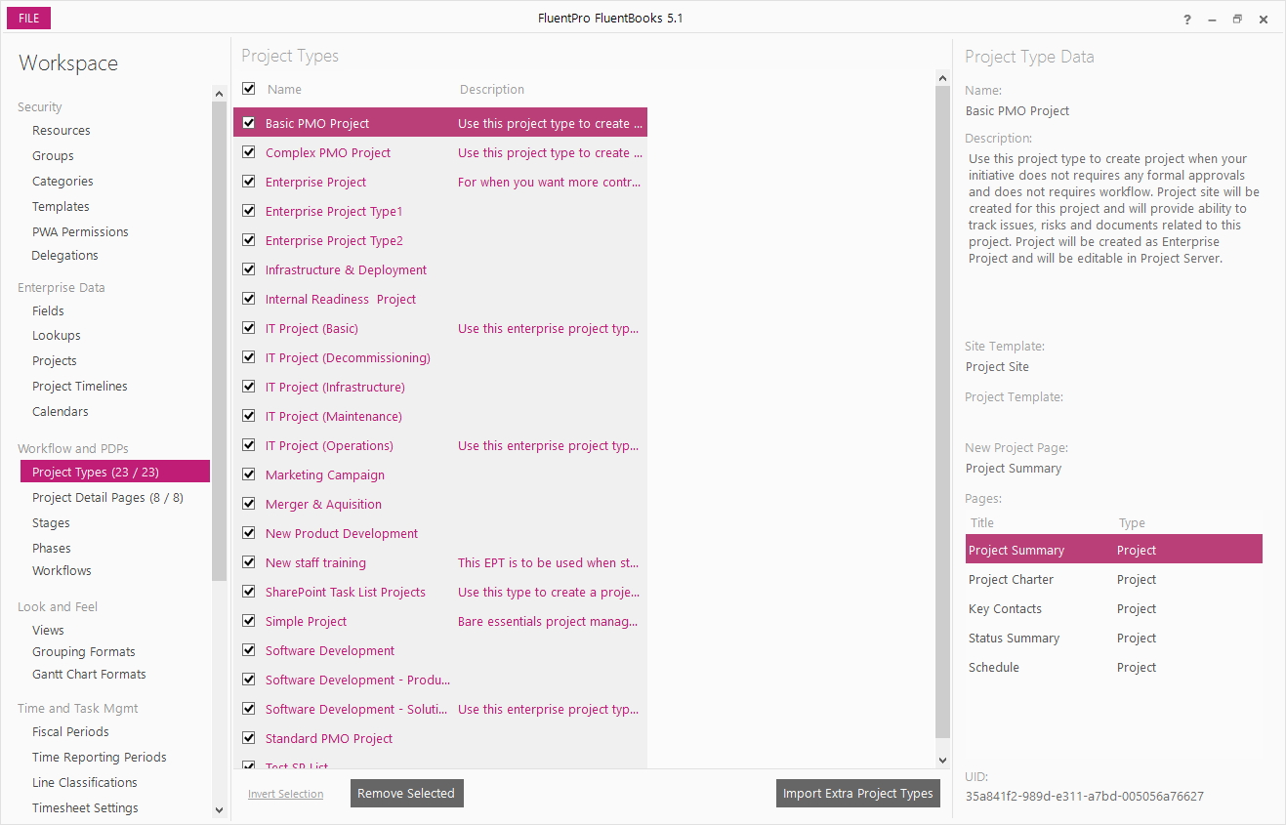Viewport: 1286px width, 825px height.
Task: Select the Merger & Aquisition row
Action: pyautogui.click(x=440, y=504)
